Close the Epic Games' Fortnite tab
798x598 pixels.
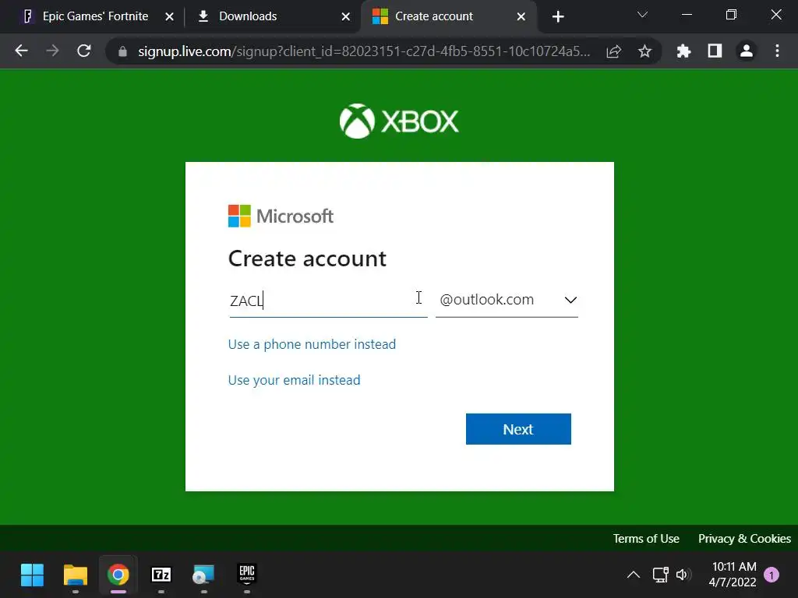[x=169, y=17]
